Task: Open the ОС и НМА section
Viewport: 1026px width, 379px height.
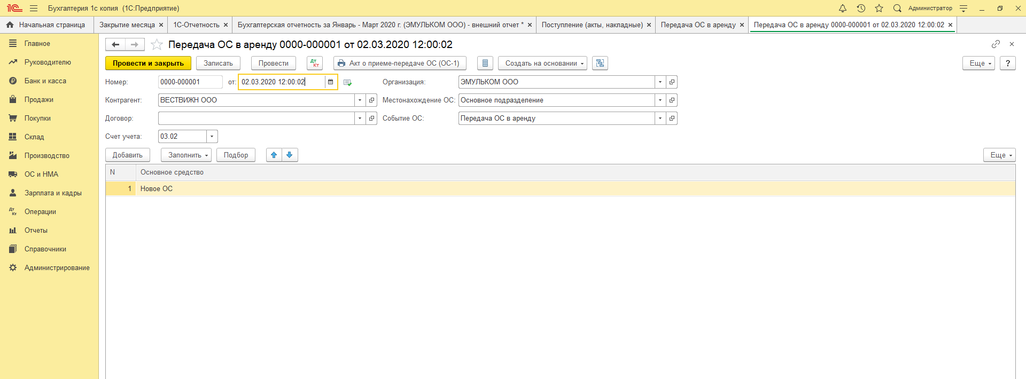Action: (x=41, y=174)
